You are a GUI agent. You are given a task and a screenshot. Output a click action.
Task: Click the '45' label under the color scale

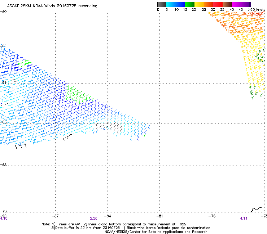(241, 10)
